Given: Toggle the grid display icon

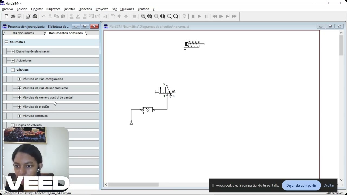Looking at the screenshot, I should [x=134, y=16].
